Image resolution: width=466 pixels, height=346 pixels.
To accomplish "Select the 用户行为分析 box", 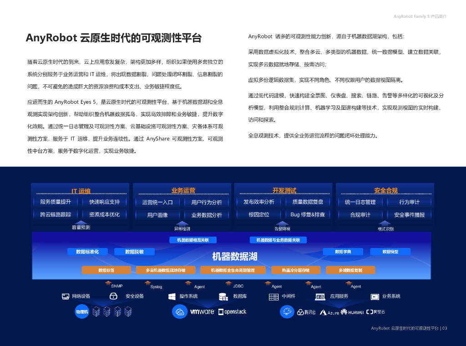I will click(207, 203).
